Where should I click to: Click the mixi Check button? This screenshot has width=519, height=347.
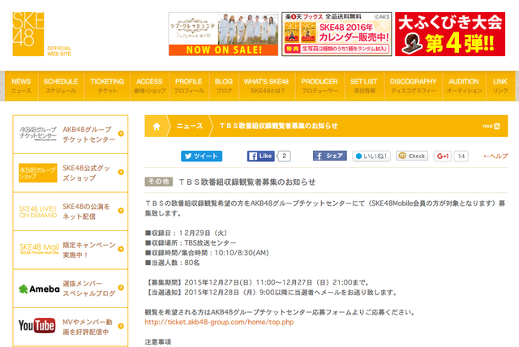(412, 156)
